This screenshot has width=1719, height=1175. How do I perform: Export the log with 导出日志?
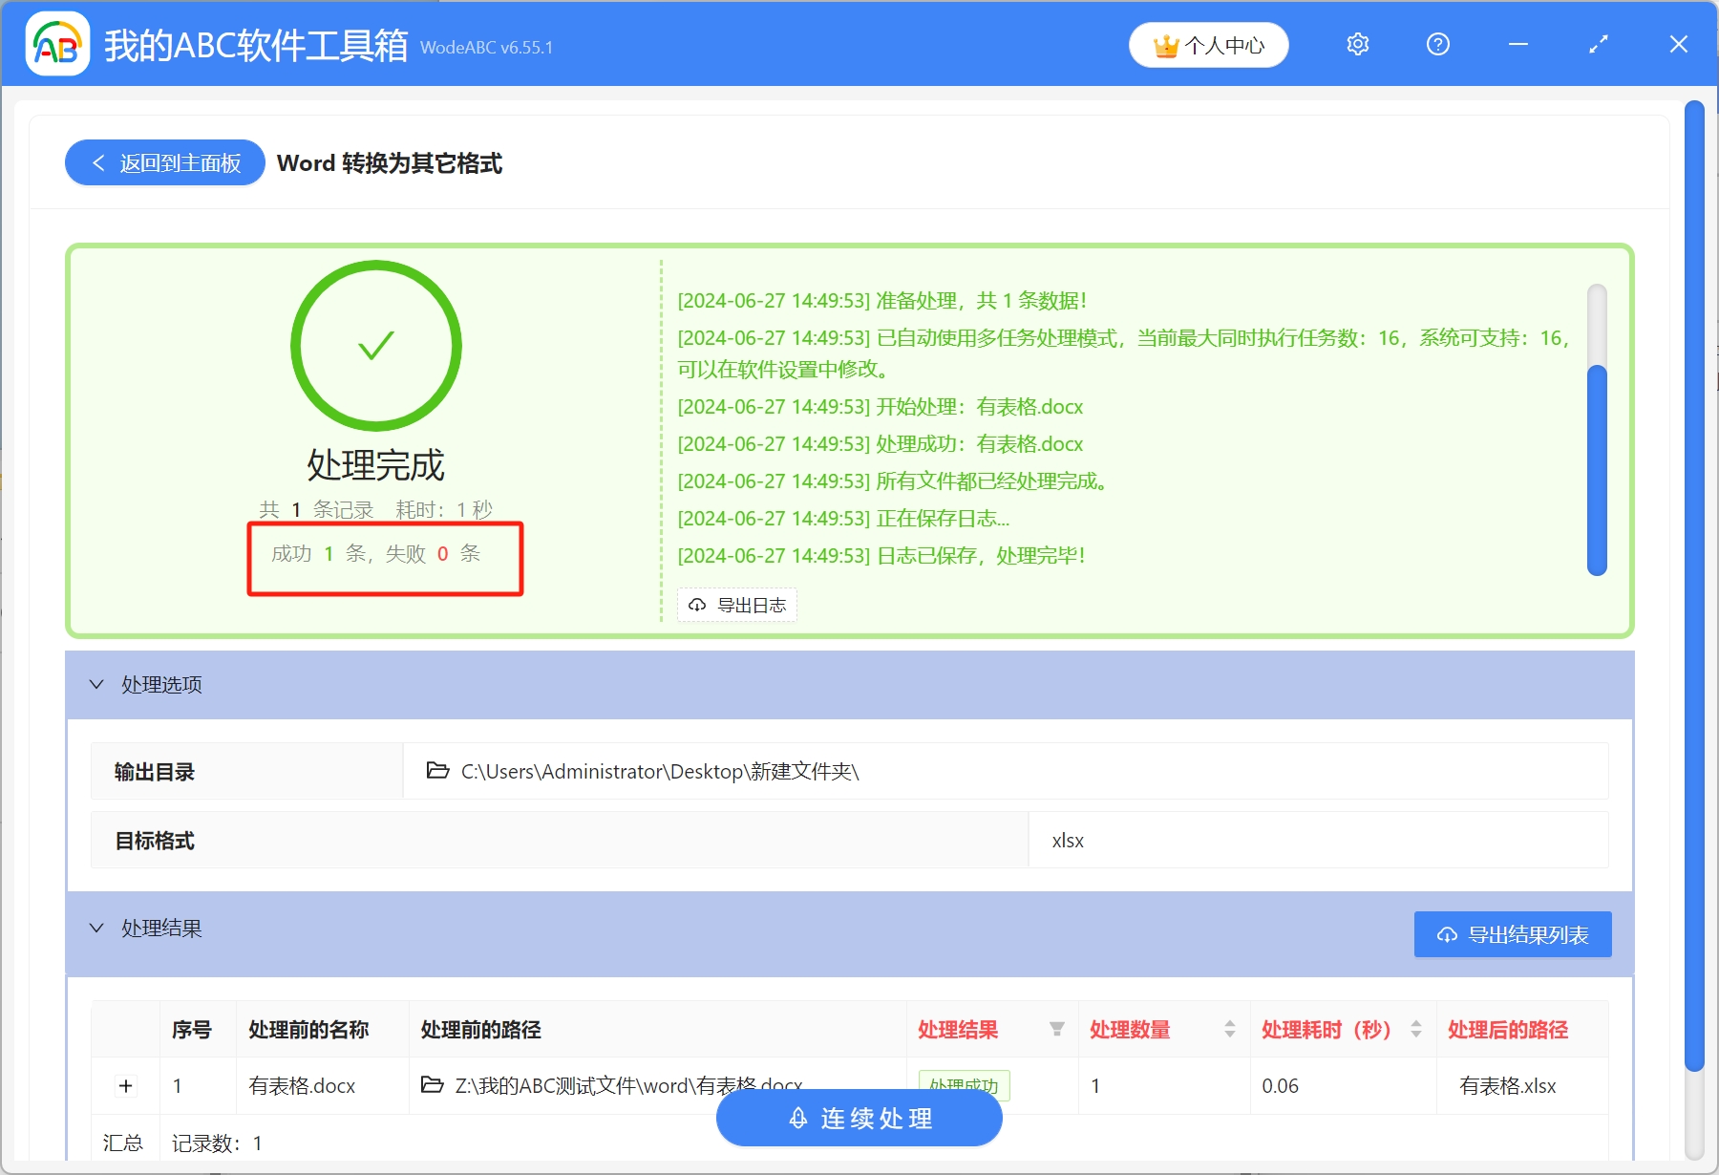737,605
